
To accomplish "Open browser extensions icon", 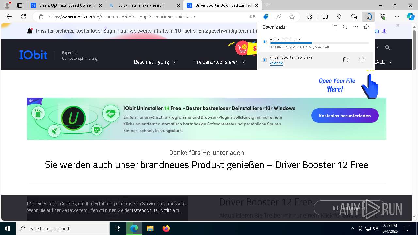I will (x=309, y=17).
